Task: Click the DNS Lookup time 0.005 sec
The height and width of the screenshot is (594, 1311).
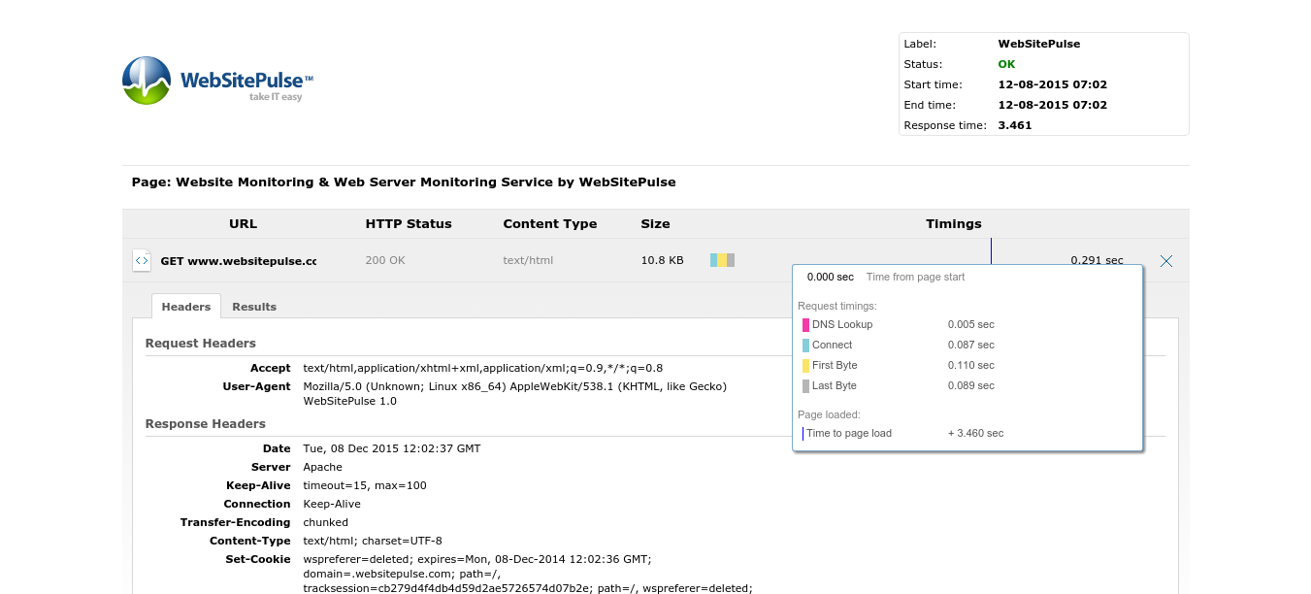Action: pyautogui.click(x=971, y=324)
